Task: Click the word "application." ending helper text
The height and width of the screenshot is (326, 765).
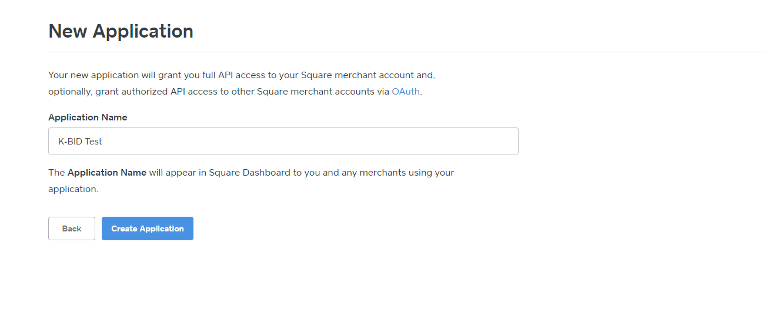Action: (73, 189)
